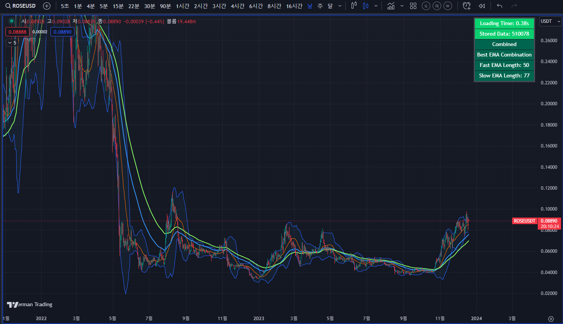563x324 pixels.
Task: Expand the timeframe list chevron
Action: click(x=340, y=6)
